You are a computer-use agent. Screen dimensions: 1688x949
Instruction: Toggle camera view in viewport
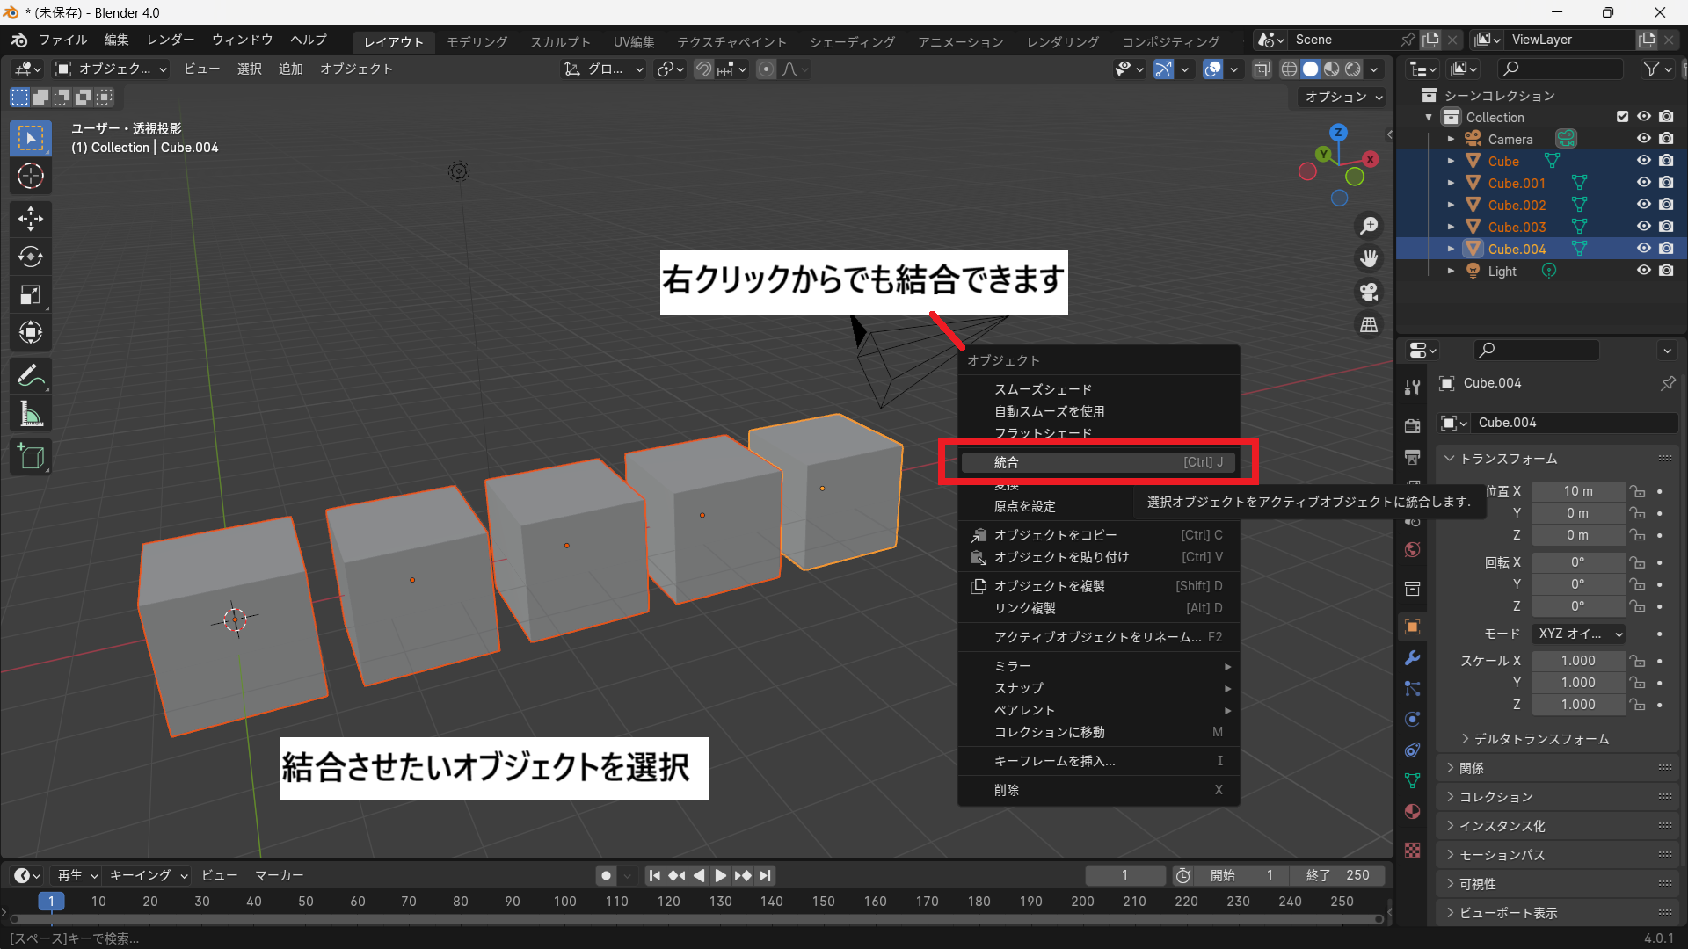pos(1369,292)
